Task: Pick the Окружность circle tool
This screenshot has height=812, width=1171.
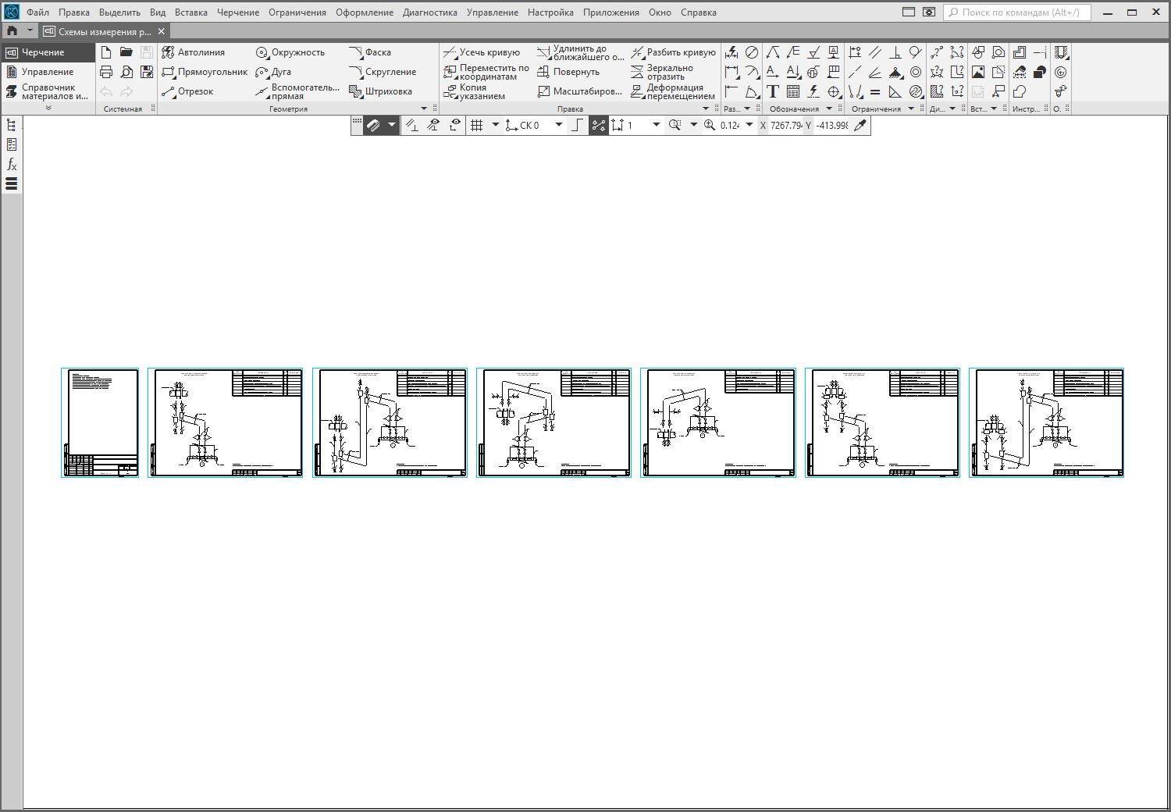Action: coord(290,52)
